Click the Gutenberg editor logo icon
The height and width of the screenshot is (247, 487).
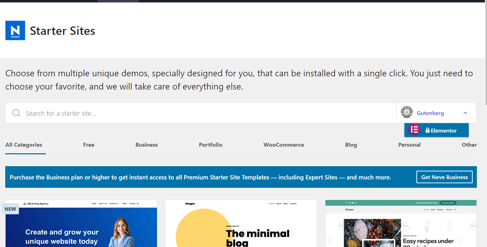tap(407, 113)
